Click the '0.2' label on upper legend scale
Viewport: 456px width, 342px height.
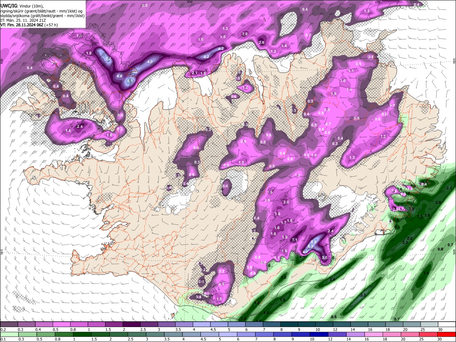[3, 330]
